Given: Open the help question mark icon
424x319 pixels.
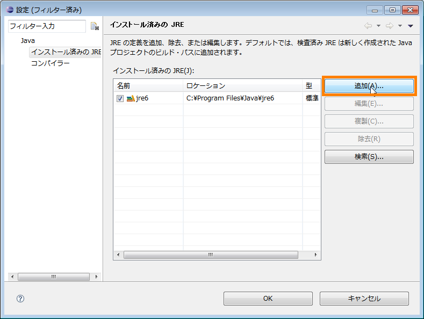Looking at the screenshot, I should 20,299.
